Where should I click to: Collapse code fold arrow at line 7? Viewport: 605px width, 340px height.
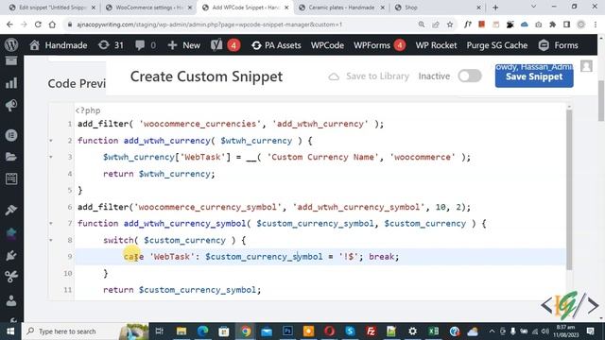point(51,224)
